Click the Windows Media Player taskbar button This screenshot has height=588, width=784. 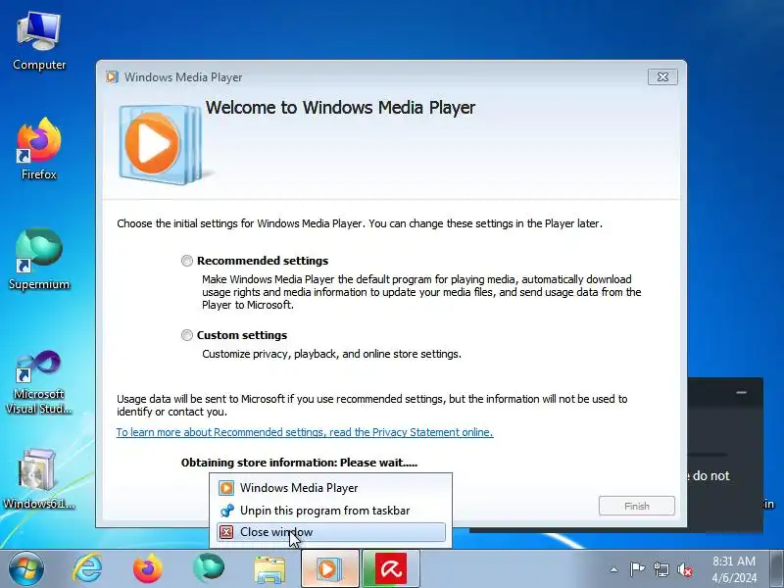click(x=330, y=569)
